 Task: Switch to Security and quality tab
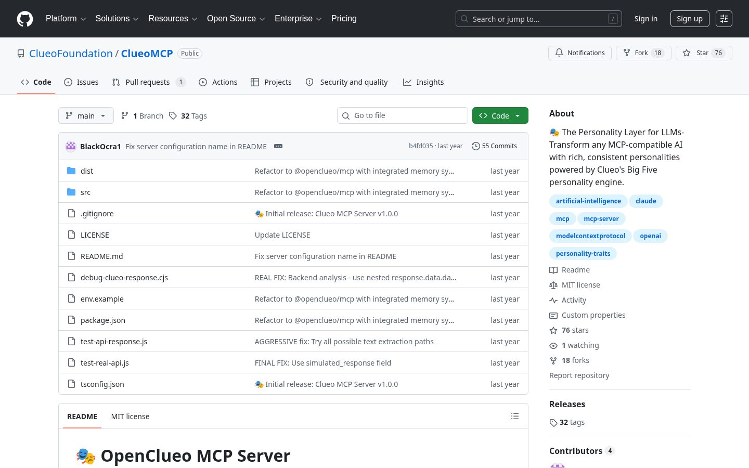[x=346, y=82]
